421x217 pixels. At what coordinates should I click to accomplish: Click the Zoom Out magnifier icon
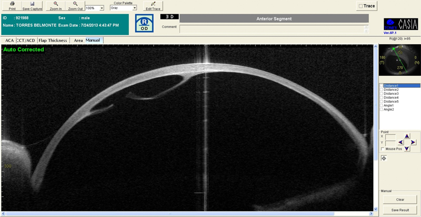[75, 4]
